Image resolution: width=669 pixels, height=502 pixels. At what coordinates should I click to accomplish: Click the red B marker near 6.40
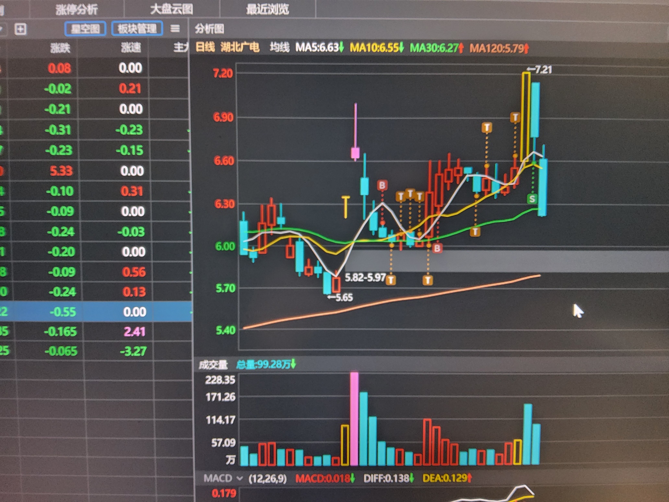click(382, 185)
